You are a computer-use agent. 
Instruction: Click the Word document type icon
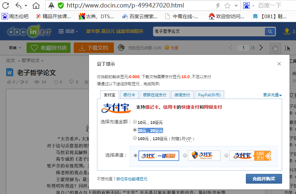pos(10,72)
